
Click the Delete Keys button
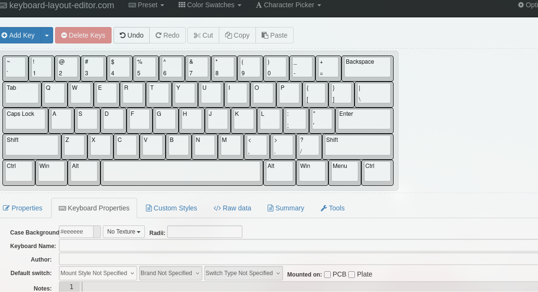tap(83, 35)
